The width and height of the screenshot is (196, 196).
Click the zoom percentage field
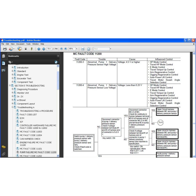[72, 49]
